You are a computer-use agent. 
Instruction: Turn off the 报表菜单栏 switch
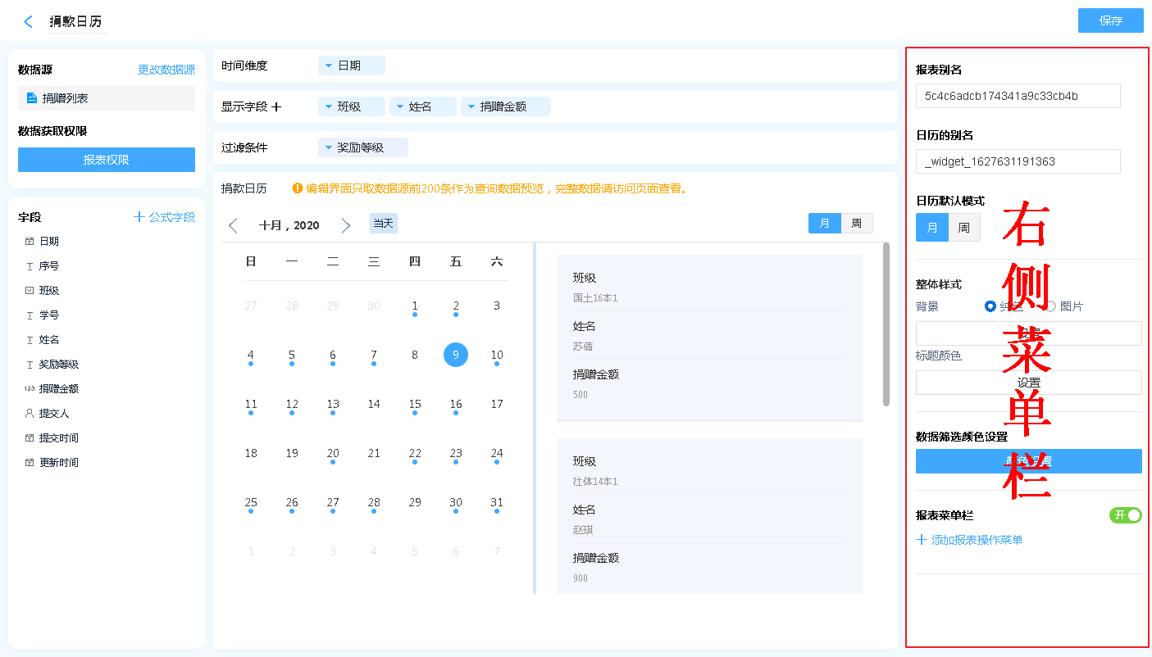point(1125,515)
